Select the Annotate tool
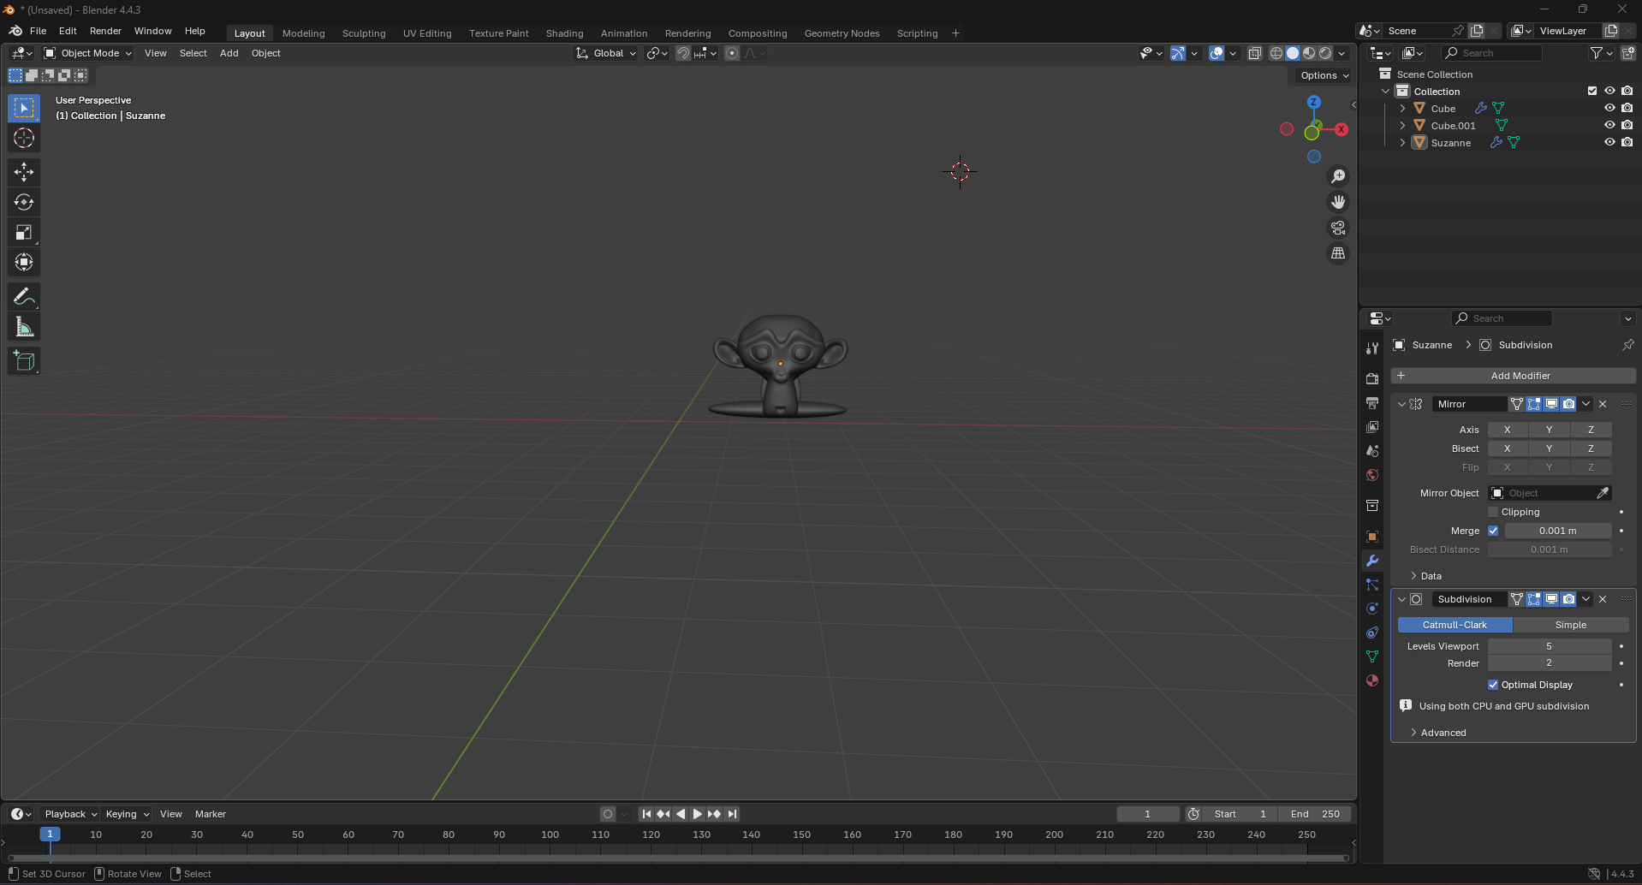This screenshot has width=1642, height=885. (24, 297)
